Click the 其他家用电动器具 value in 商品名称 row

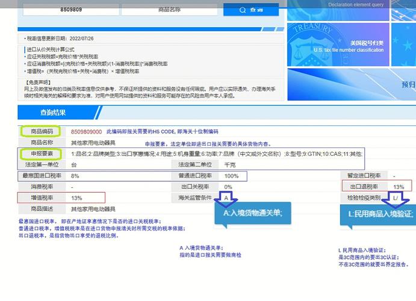click(93, 143)
